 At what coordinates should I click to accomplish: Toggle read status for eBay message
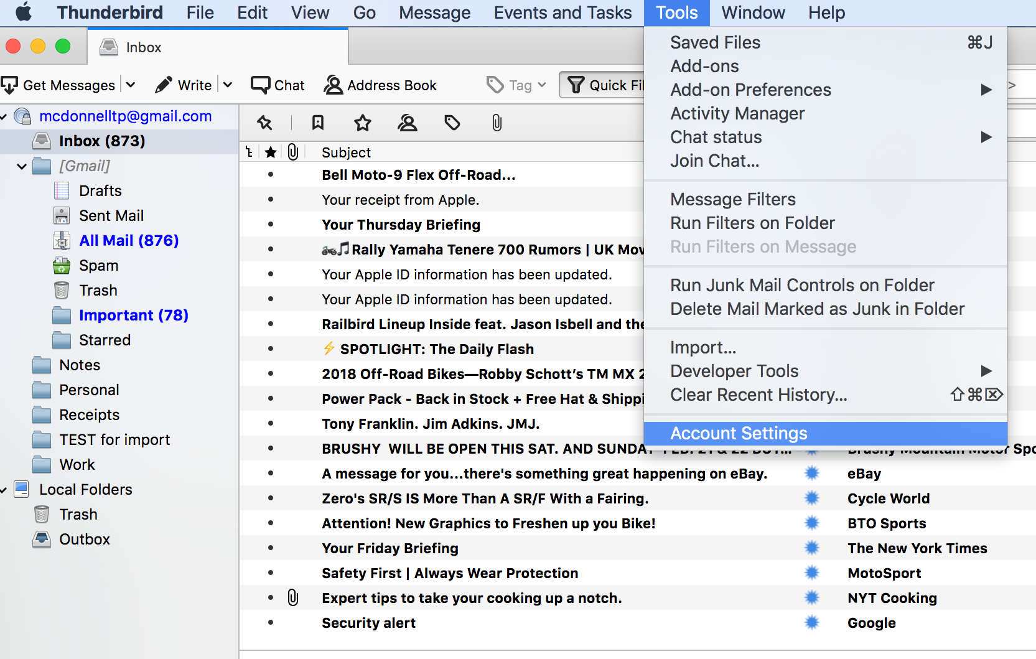pyautogui.click(x=811, y=474)
